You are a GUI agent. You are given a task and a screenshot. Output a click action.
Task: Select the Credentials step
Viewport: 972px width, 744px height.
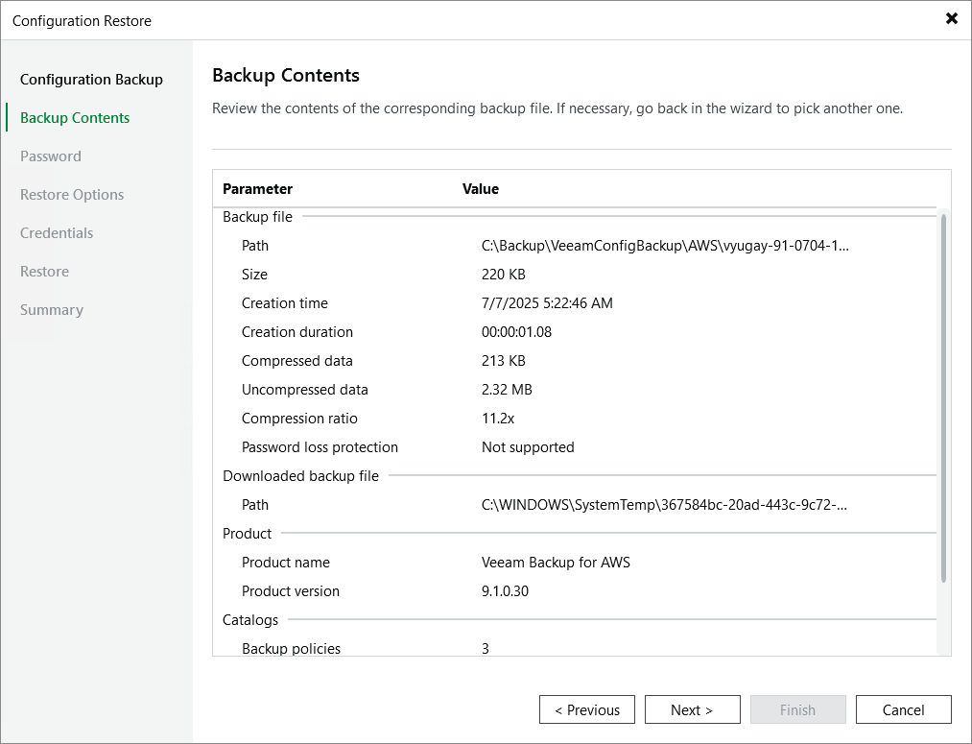(x=56, y=232)
